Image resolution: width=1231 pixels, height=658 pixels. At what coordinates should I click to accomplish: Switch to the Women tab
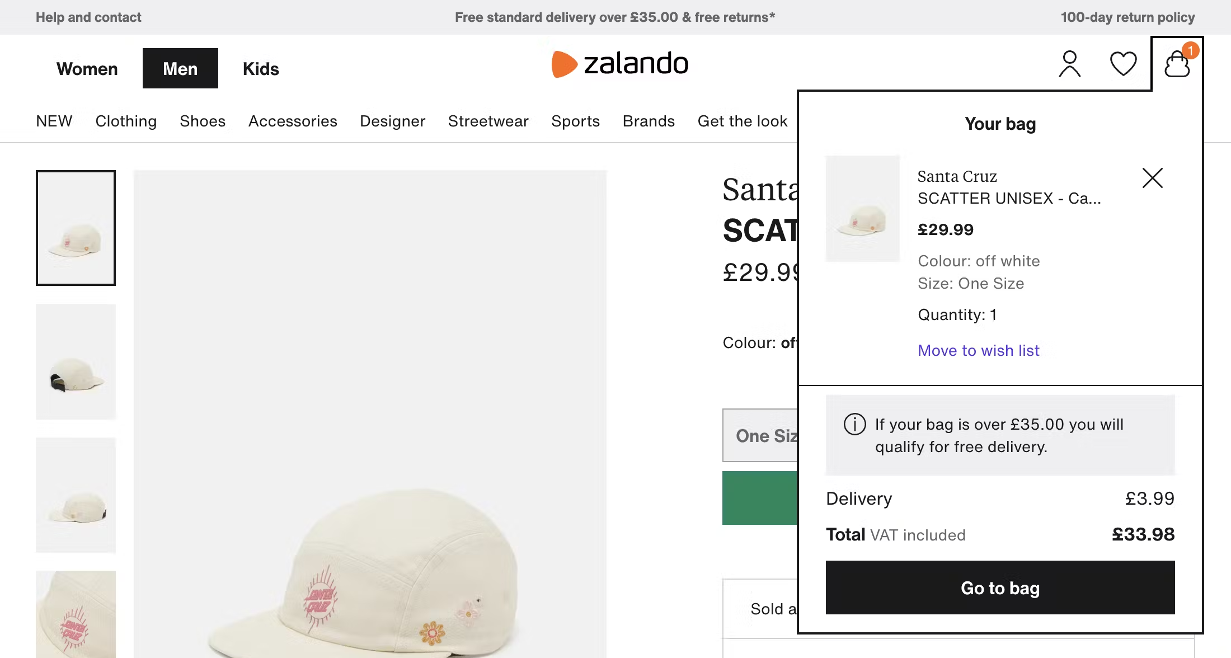click(87, 69)
